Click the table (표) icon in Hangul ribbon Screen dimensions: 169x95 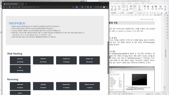(x=145, y=8)
